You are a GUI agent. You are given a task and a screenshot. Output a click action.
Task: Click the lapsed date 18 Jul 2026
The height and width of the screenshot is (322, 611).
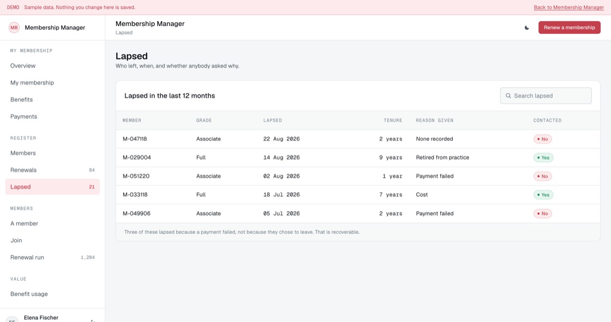281,195
